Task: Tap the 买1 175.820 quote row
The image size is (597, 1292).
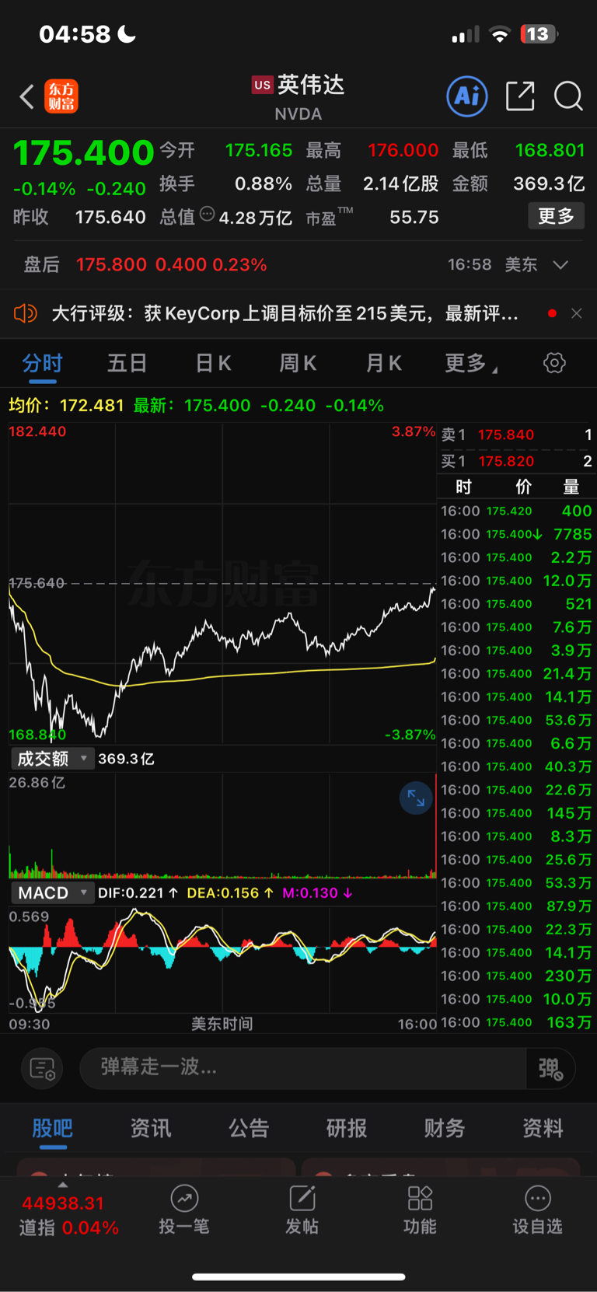Action: [x=517, y=461]
